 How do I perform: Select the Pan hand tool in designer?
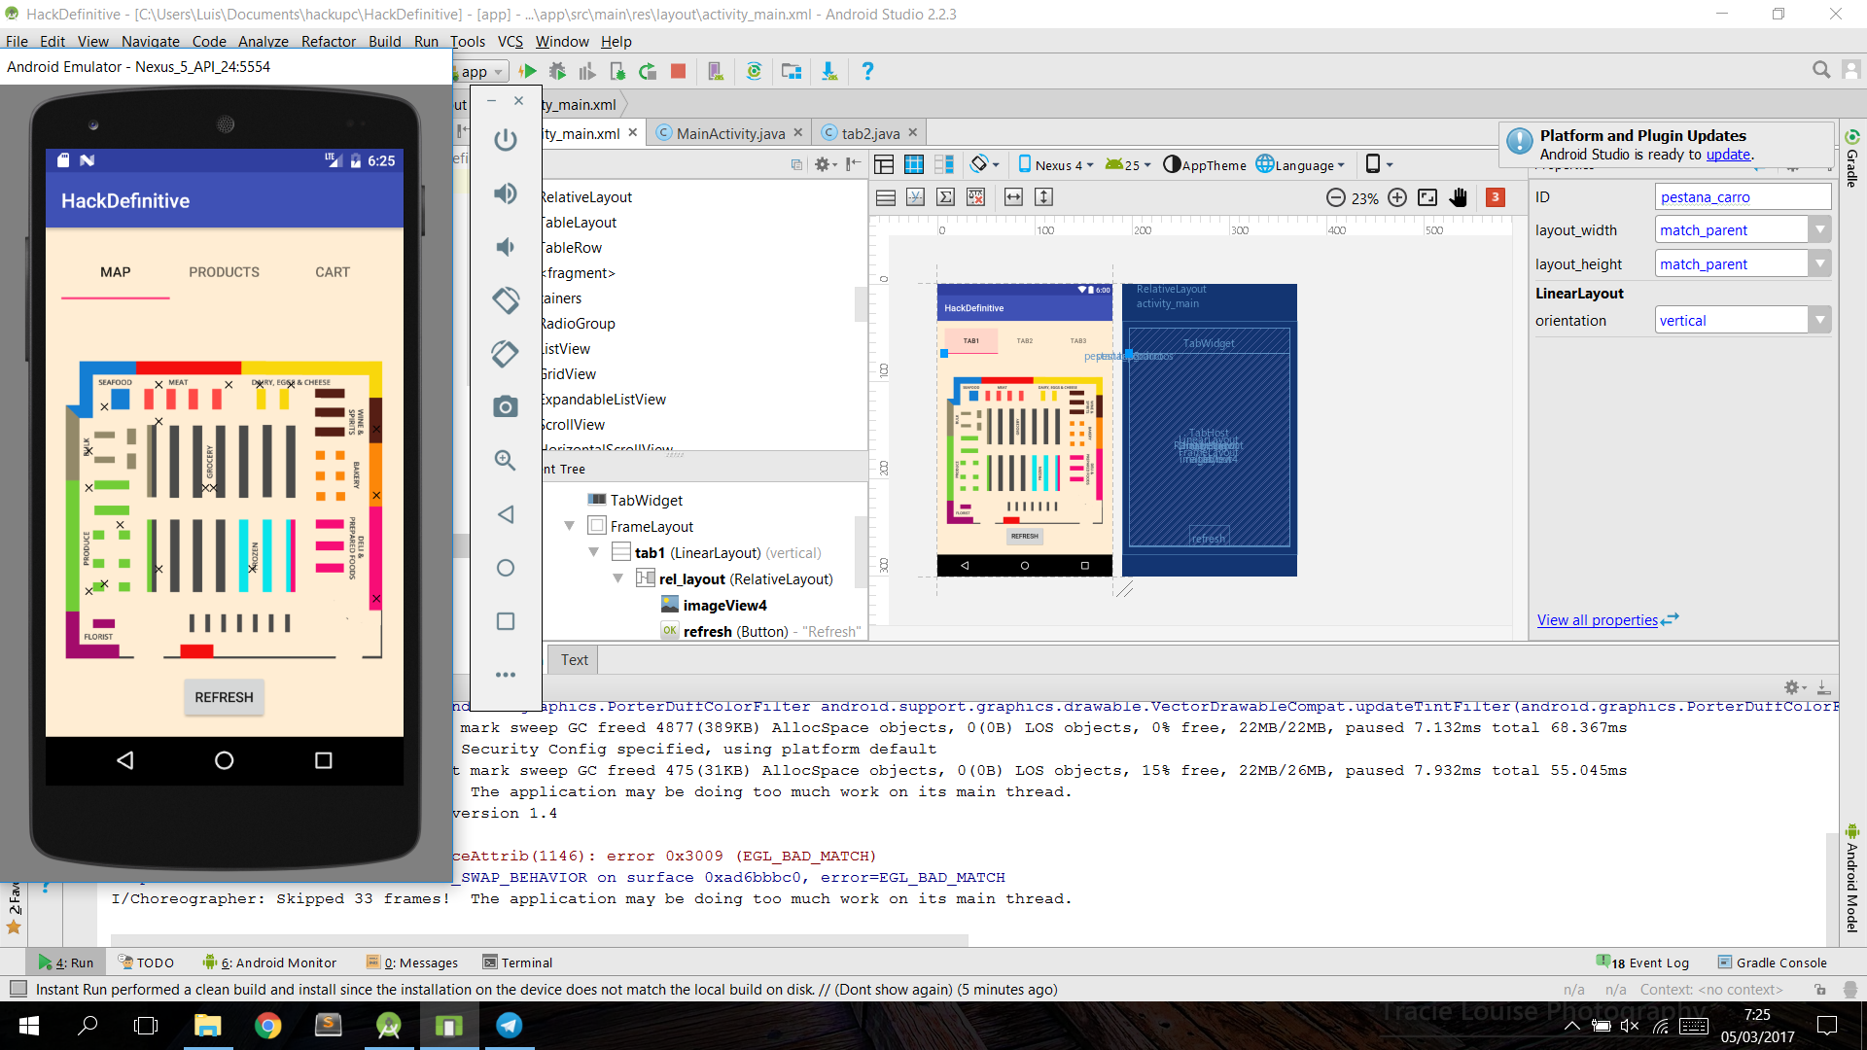pos(1458,197)
